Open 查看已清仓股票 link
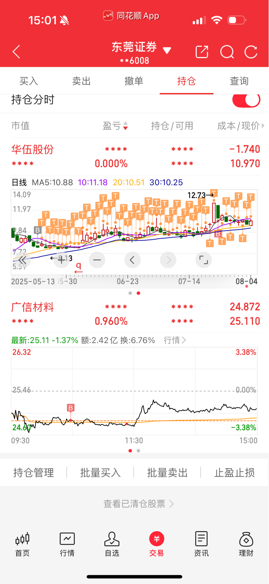Screen dimensions: 269x584 [139, 504]
